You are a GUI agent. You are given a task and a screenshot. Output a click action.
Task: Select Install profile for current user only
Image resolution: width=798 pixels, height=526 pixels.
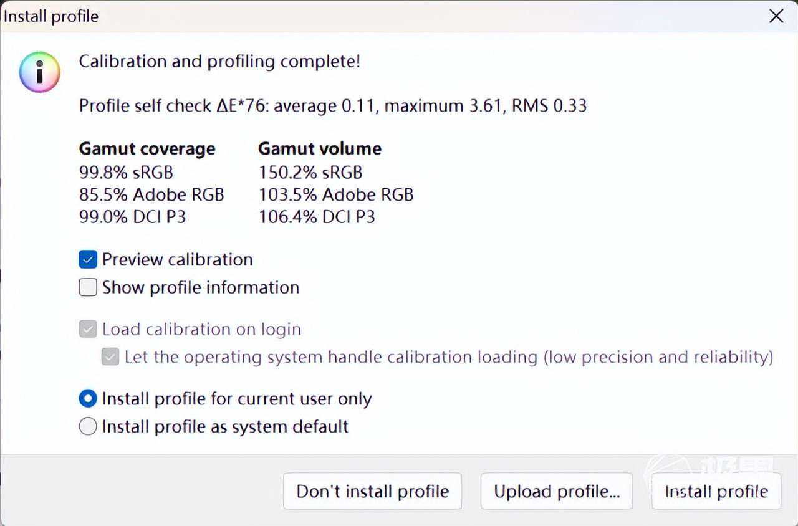tap(88, 399)
